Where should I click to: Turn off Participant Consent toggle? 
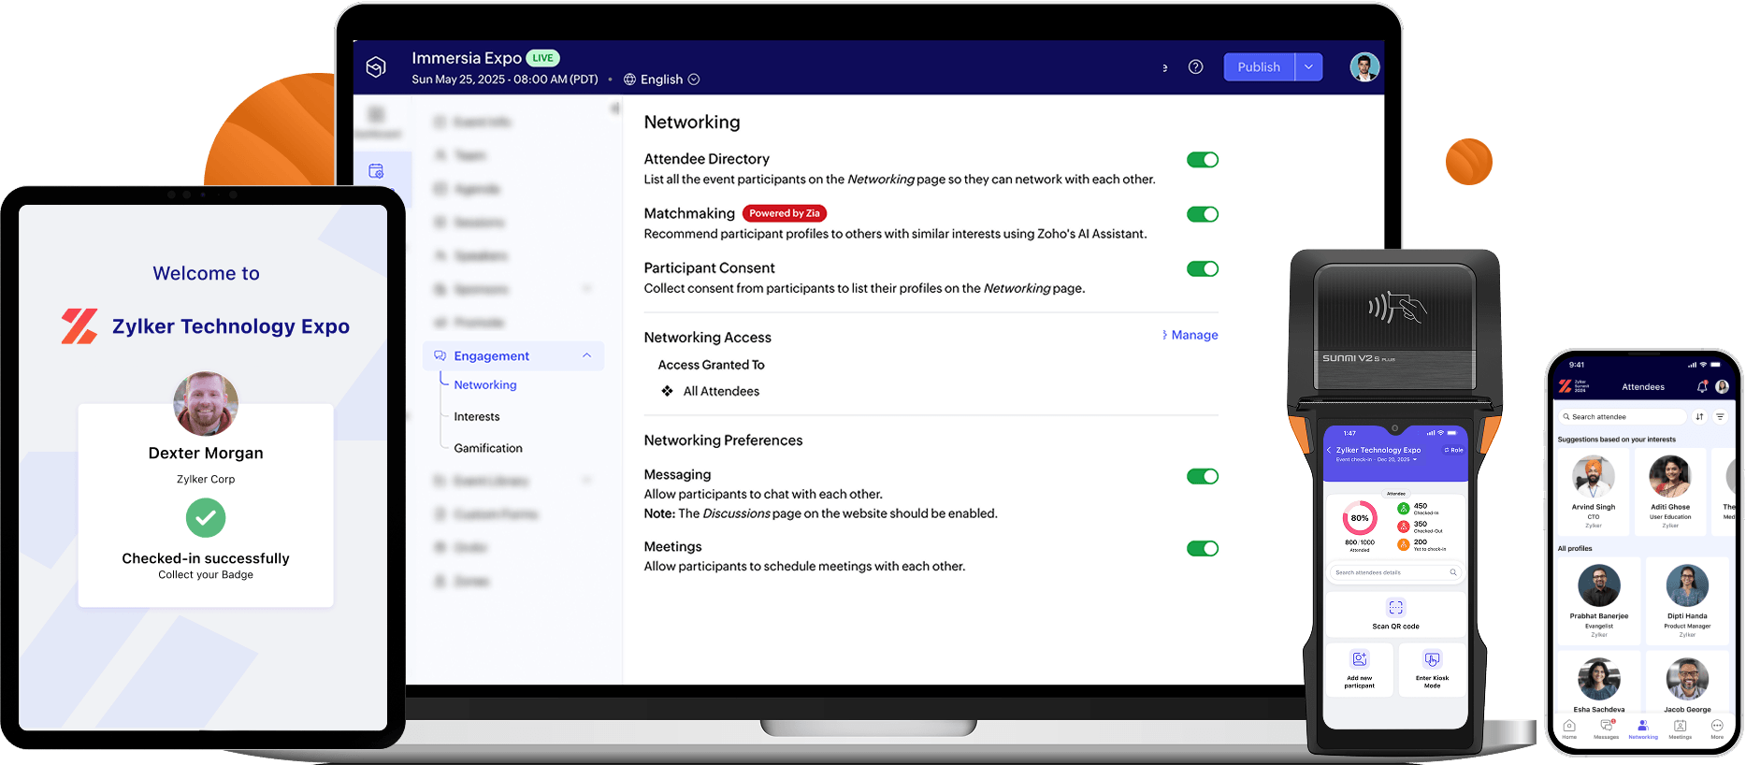[1203, 268]
